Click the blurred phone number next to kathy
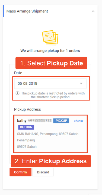This screenshot has height=195, width=102. 40,121
